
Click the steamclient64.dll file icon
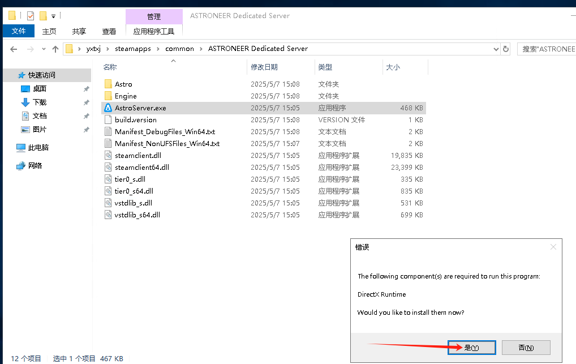[108, 168]
